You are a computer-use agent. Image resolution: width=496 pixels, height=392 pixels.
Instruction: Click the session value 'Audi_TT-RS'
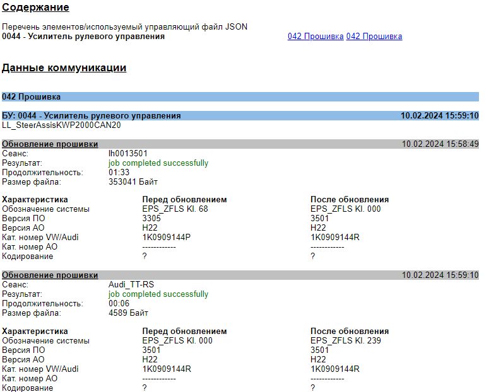click(131, 284)
